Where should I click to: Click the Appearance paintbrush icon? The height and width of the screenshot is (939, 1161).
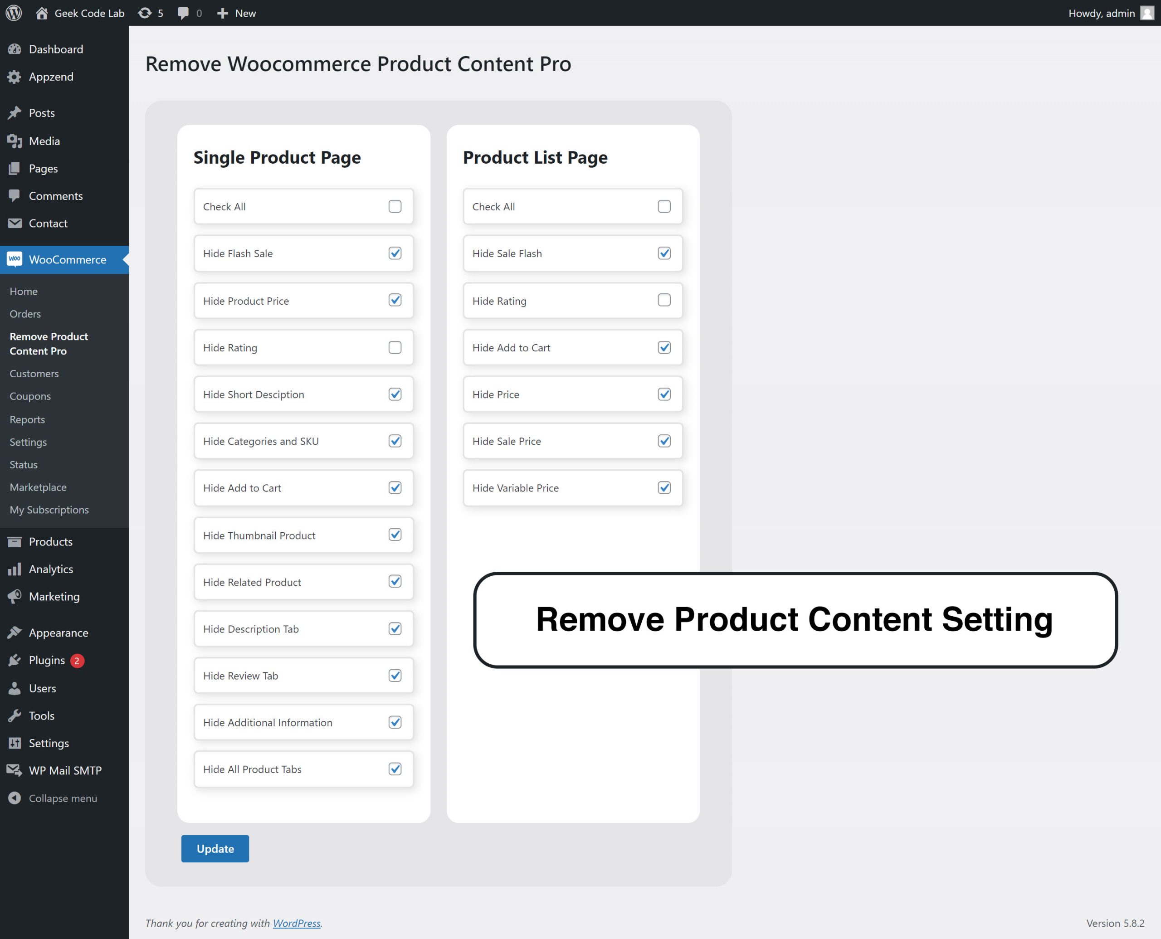click(15, 633)
